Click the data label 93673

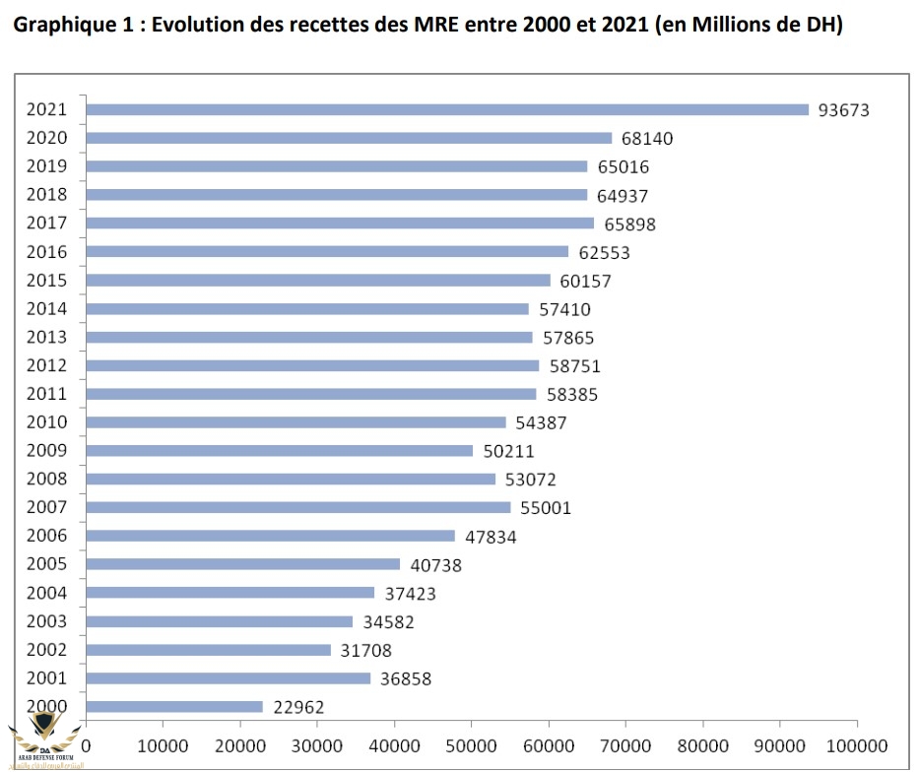click(844, 110)
